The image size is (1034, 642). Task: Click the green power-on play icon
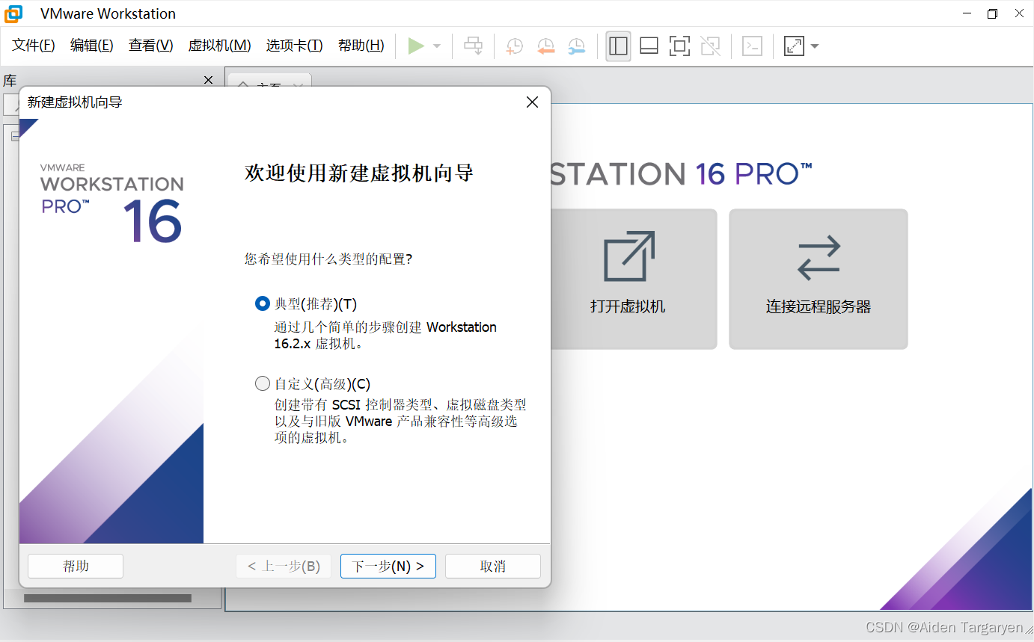tap(416, 46)
